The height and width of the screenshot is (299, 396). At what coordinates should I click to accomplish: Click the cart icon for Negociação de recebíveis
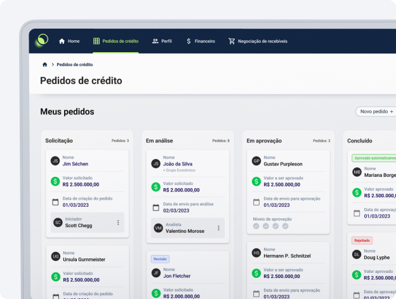232,41
